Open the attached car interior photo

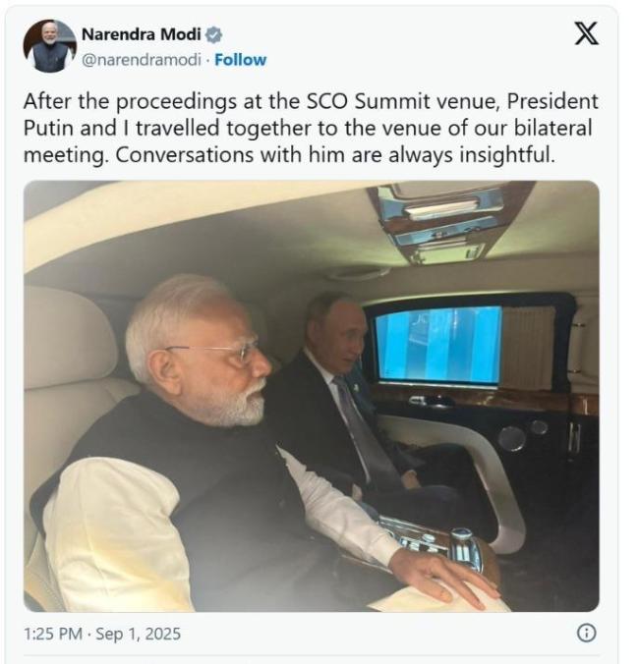(312, 396)
